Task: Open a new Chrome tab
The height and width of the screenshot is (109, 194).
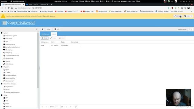Action: tap(51, 5)
